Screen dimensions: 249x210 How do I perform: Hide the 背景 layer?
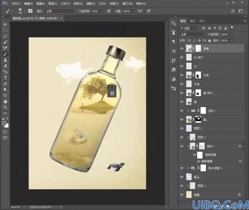point(182,194)
